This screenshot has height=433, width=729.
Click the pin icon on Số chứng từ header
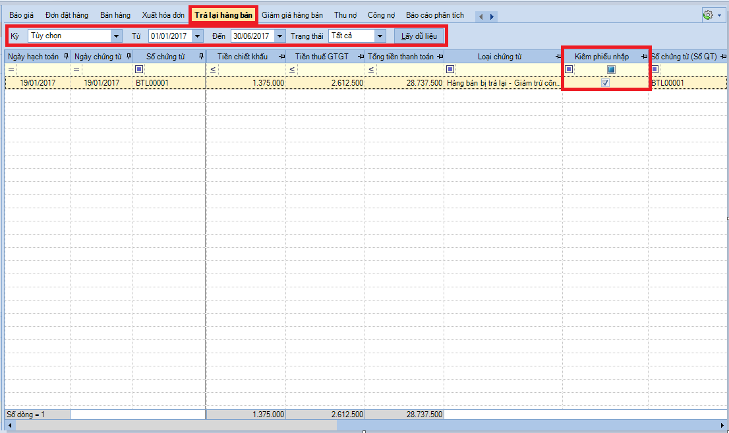(201, 57)
